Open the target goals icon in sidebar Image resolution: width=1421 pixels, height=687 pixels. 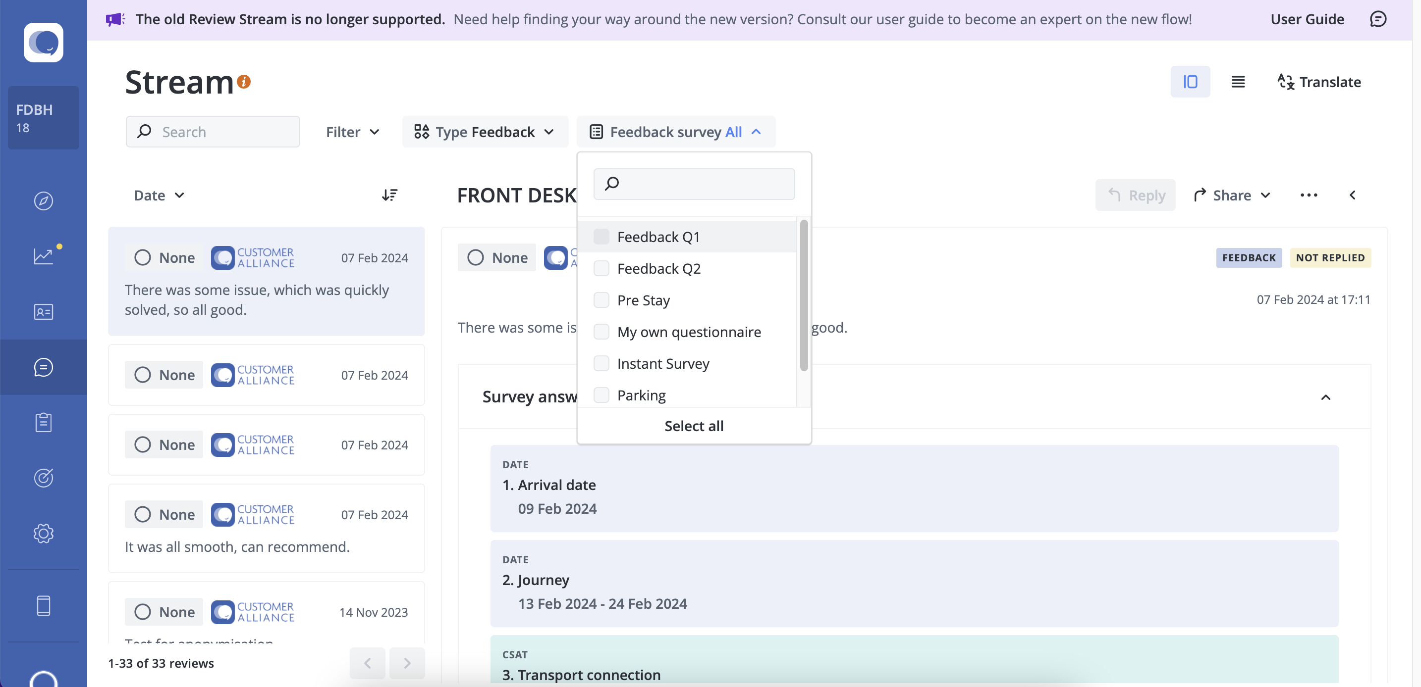click(44, 478)
